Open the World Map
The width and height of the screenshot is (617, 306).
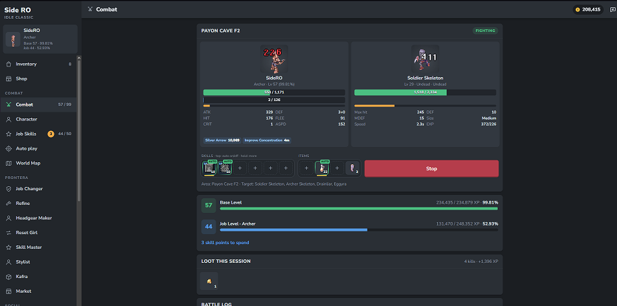pyautogui.click(x=39, y=163)
